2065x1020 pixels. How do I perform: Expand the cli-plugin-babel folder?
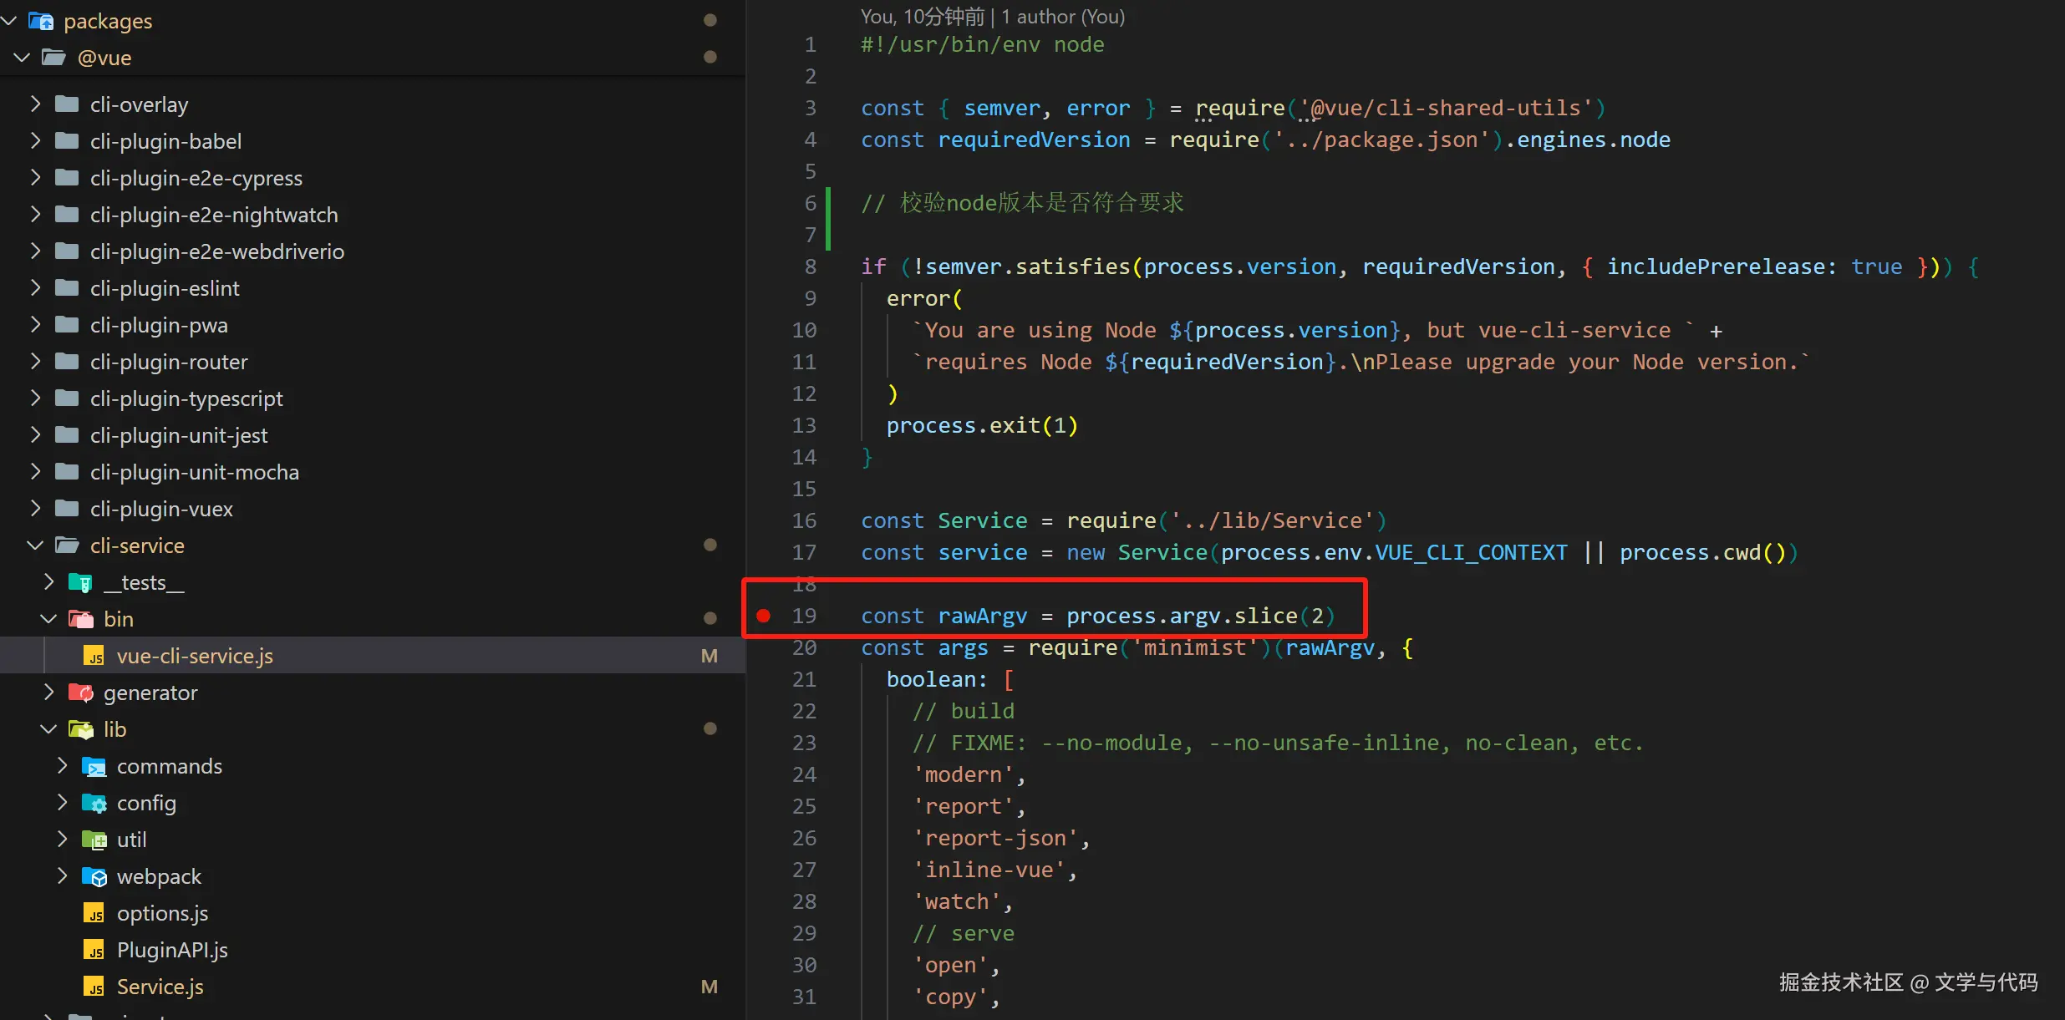[x=35, y=141]
